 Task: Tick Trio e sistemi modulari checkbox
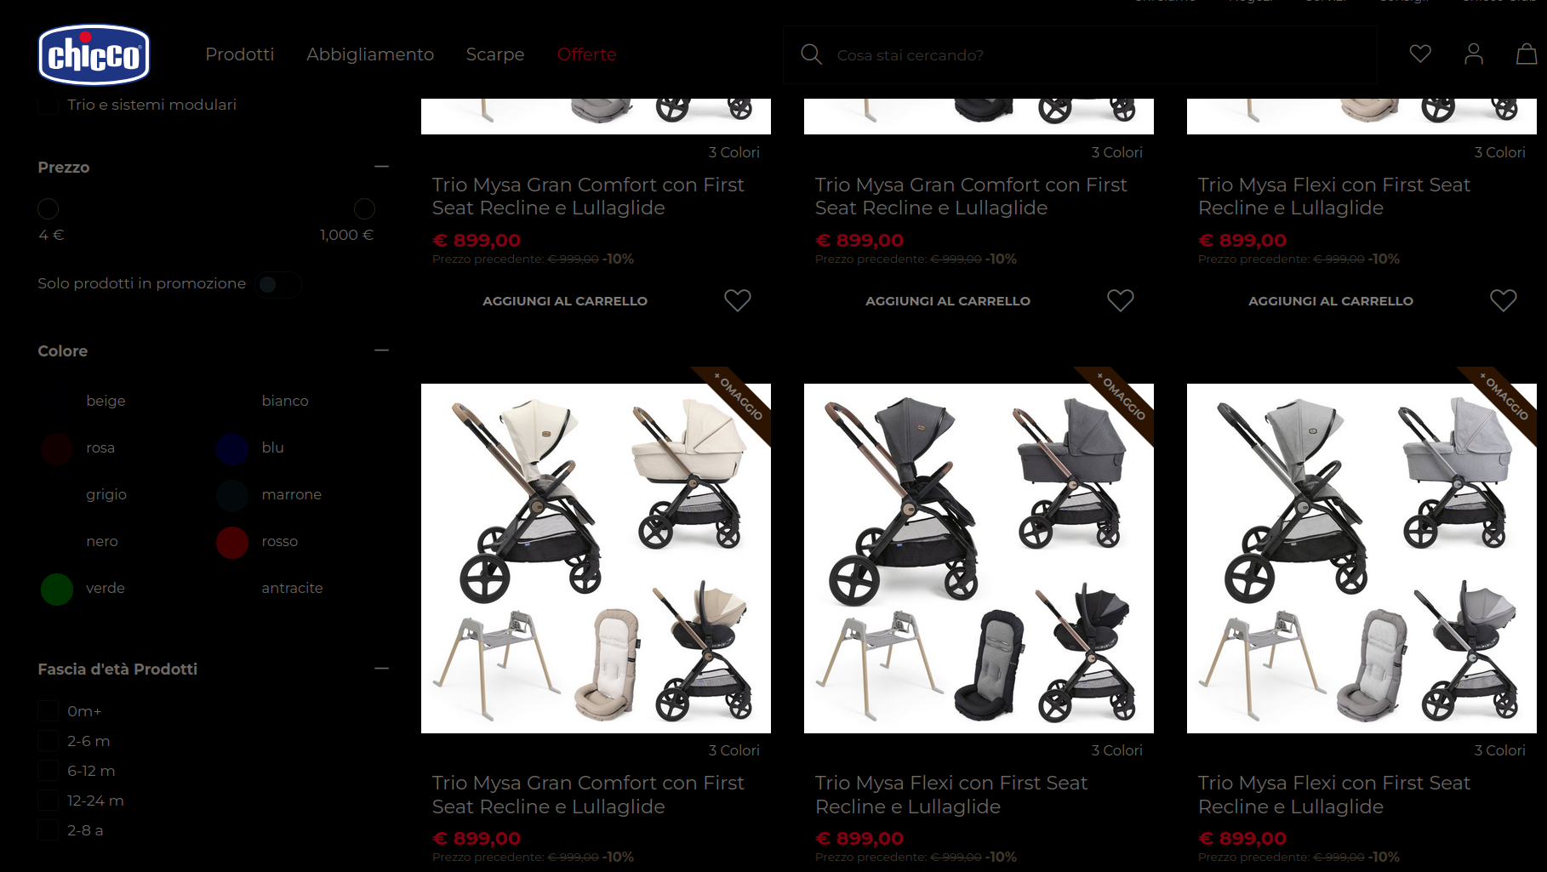coord(48,105)
